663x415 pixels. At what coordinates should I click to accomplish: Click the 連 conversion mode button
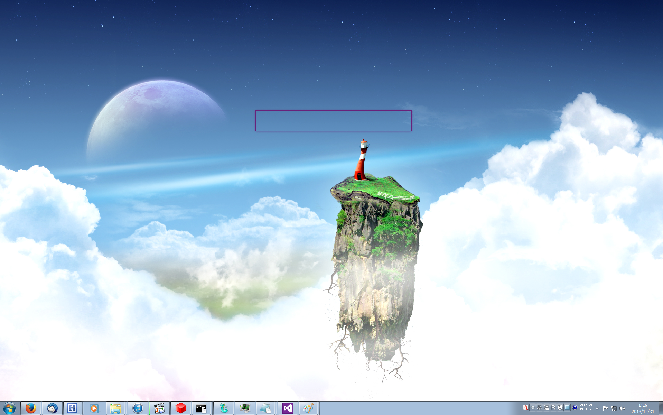coord(547,408)
